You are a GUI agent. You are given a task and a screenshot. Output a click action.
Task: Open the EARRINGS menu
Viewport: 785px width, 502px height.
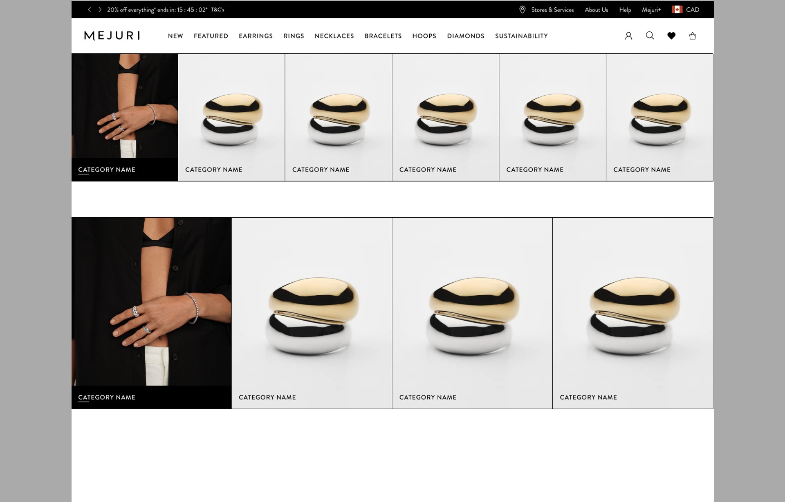(256, 36)
